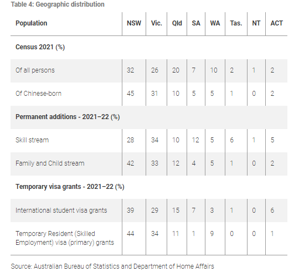
Task: Select the Temporary visa grants heading
Action: pos(70,187)
